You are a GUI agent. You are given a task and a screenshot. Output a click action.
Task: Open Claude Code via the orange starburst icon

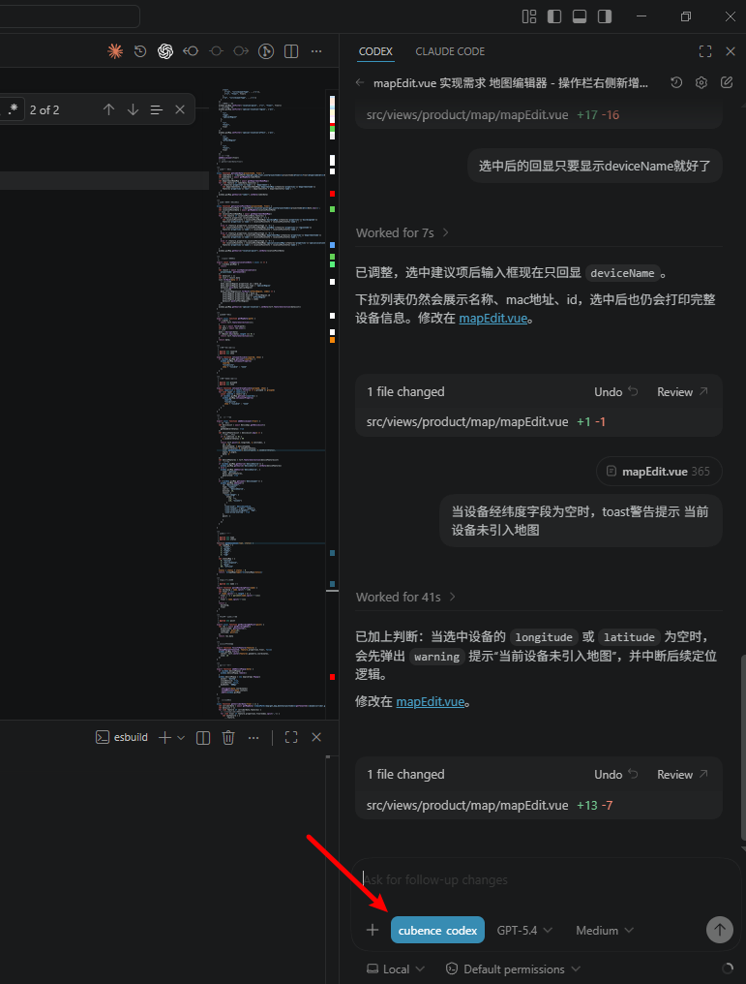[115, 51]
